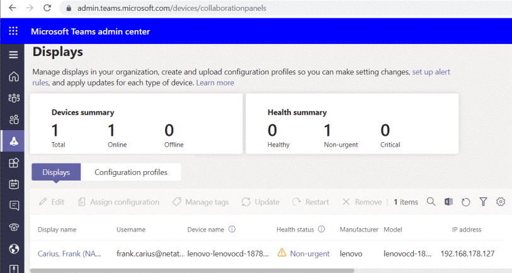Image resolution: width=512 pixels, height=273 pixels.
Task: Sort by Device name column header
Action: (x=206, y=230)
